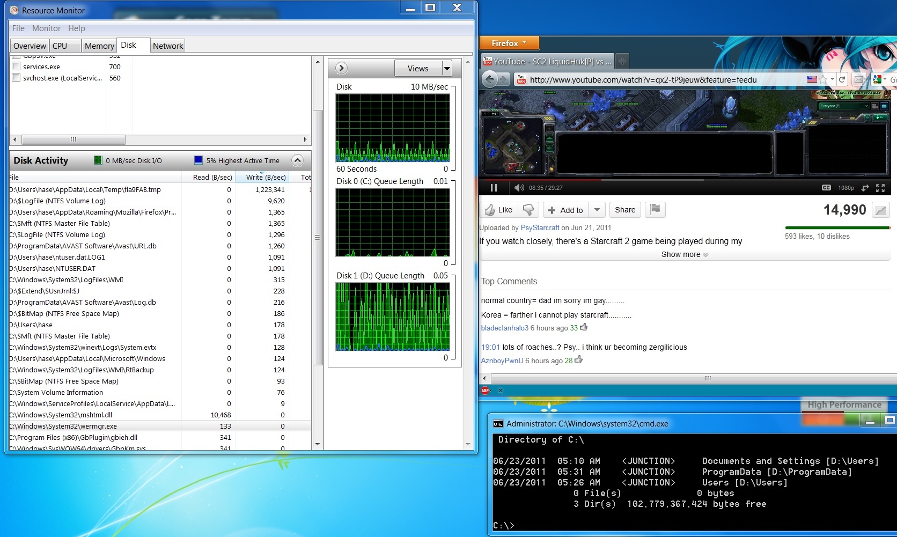897x537 pixels.
Task: Show video statistics chart icon
Action: click(x=881, y=210)
